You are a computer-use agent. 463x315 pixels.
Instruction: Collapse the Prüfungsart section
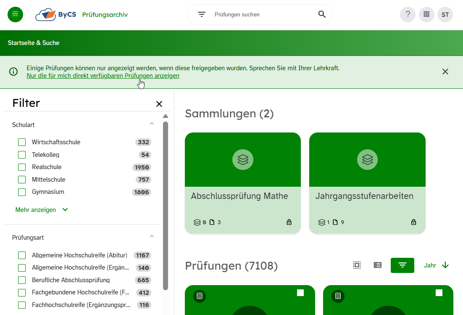tap(152, 237)
